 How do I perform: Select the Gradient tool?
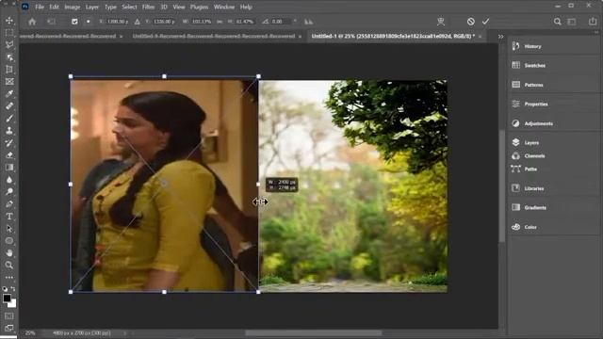point(9,168)
